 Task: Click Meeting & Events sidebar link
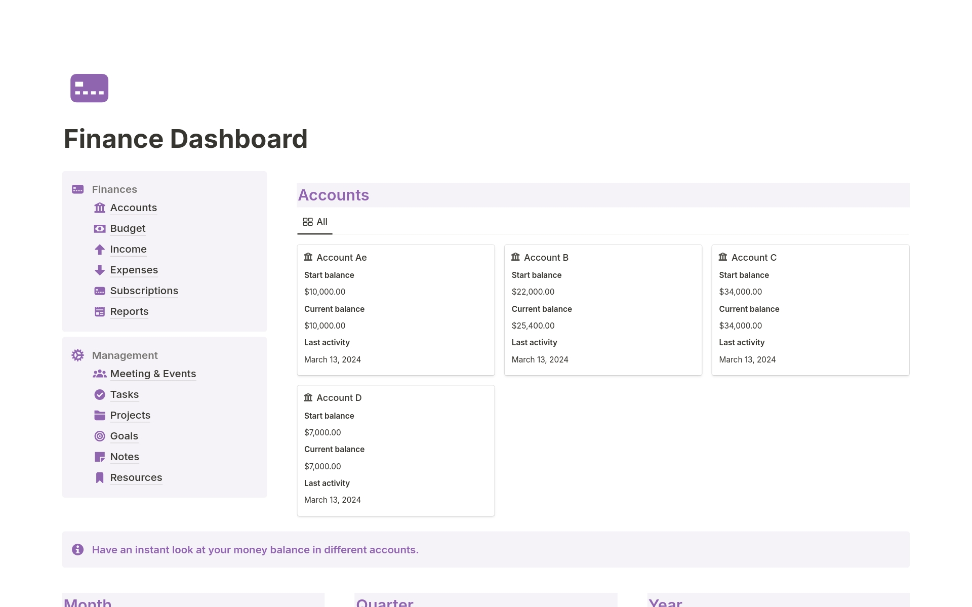[153, 374]
